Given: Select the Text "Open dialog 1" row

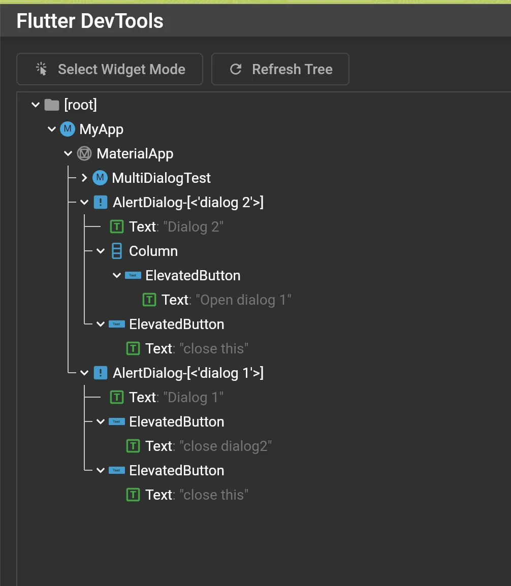Looking at the screenshot, I should pyautogui.click(x=226, y=300).
